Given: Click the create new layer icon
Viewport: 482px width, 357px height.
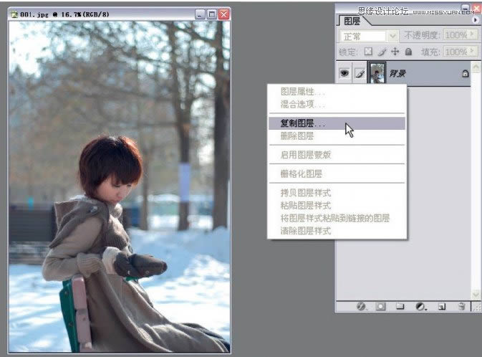Looking at the screenshot, I should click(x=442, y=306).
